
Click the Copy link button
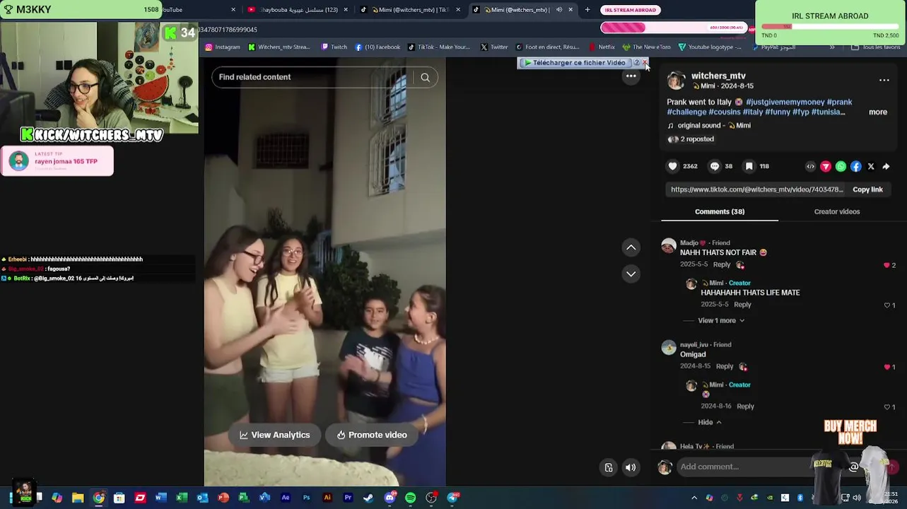pyautogui.click(x=867, y=189)
